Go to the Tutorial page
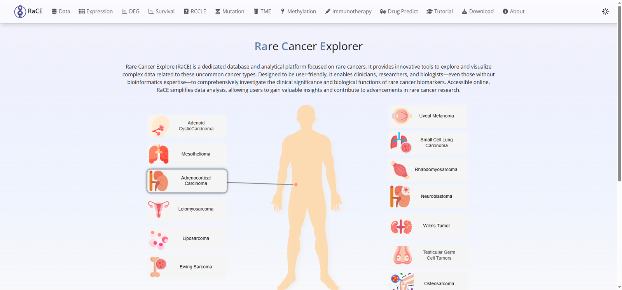 point(440,12)
